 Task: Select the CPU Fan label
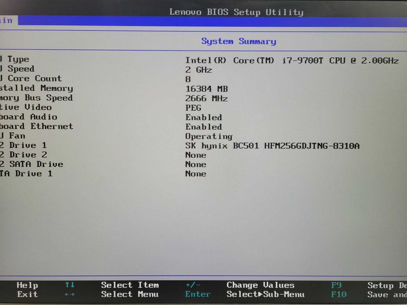click(13, 136)
